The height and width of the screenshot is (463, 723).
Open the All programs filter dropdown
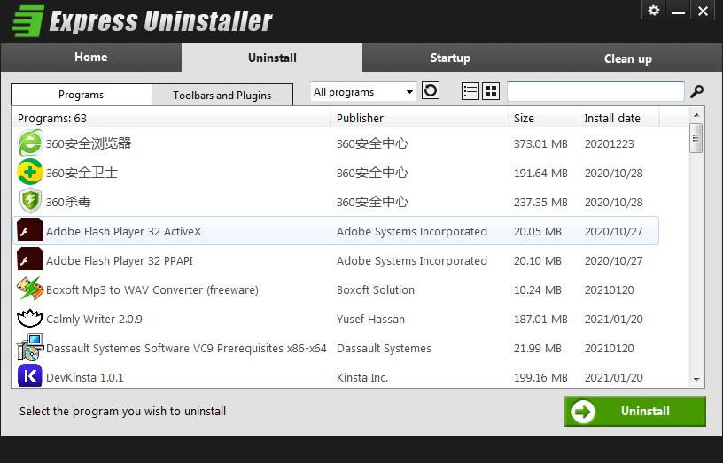click(x=363, y=92)
